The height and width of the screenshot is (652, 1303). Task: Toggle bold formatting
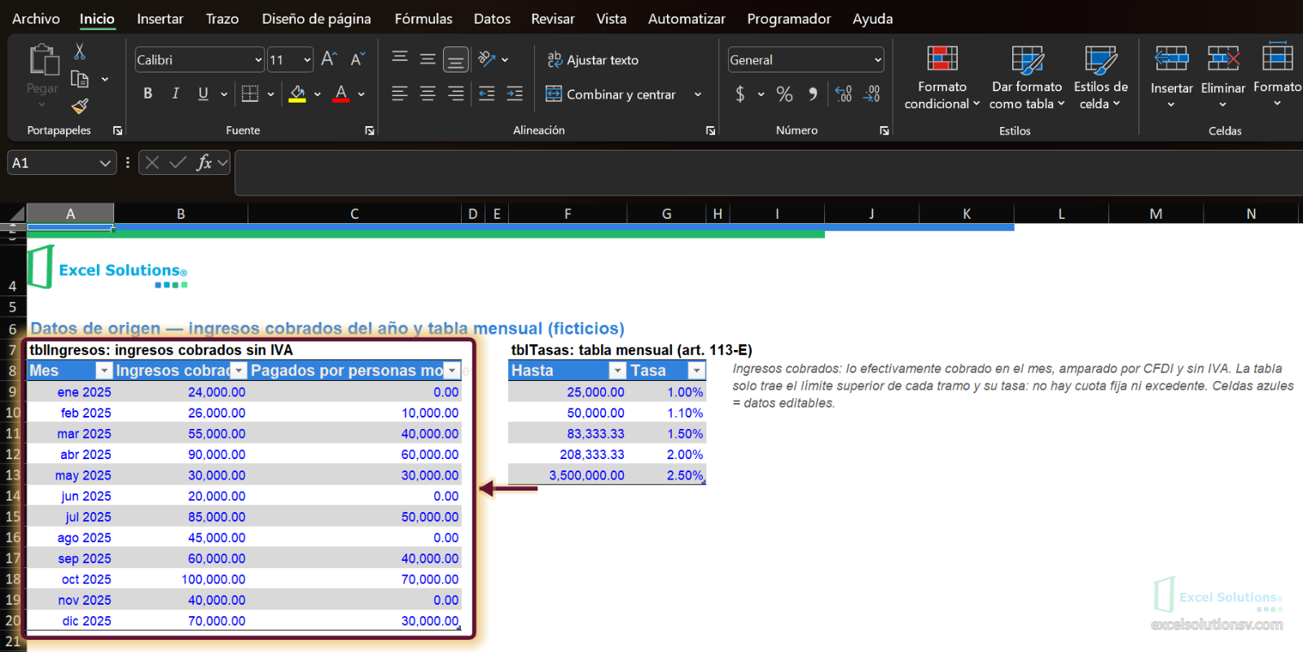click(147, 94)
